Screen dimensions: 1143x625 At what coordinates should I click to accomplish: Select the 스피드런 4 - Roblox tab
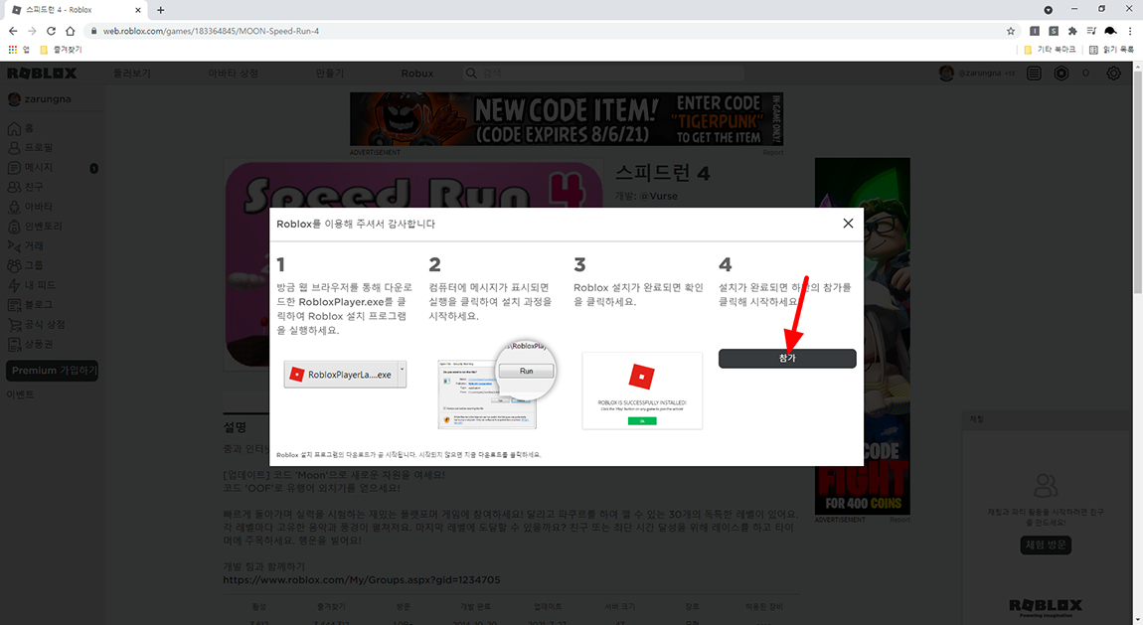point(76,10)
